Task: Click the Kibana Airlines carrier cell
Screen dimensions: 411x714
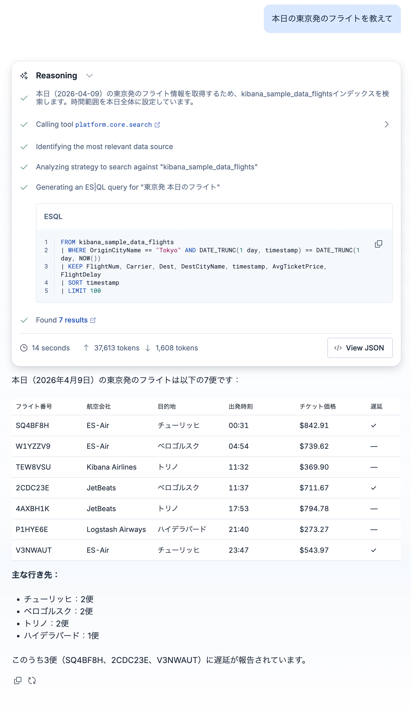Action: tap(111, 467)
